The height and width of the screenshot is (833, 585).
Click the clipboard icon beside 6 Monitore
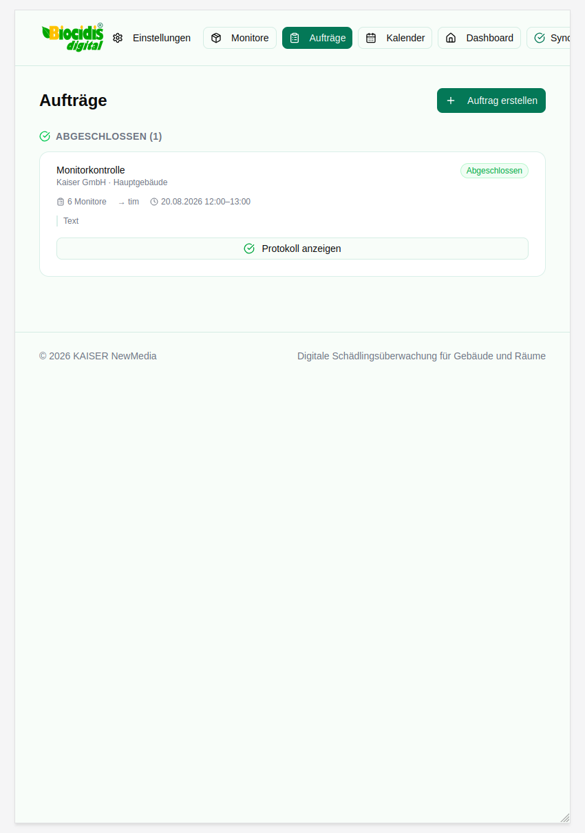pyautogui.click(x=61, y=202)
